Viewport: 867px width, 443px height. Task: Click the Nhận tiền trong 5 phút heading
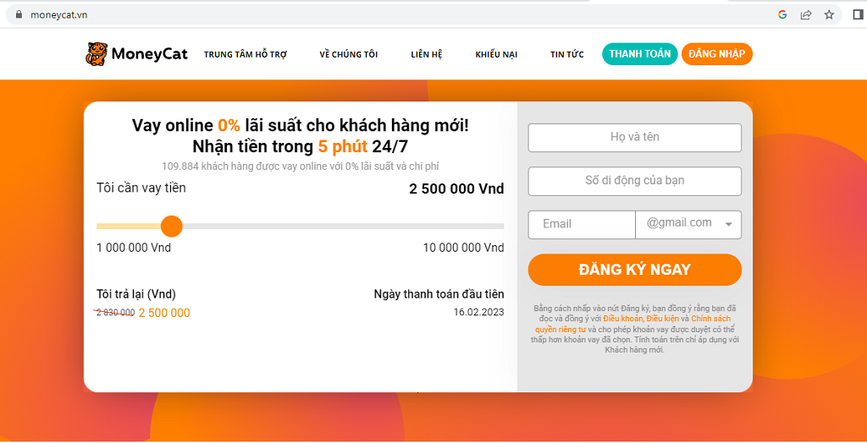tap(301, 146)
